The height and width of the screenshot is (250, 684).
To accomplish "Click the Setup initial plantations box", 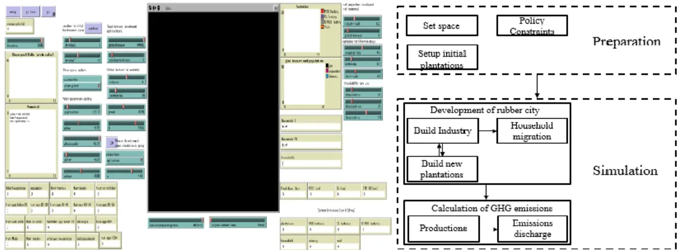I will pyautogui.click(x=442, y=58).
